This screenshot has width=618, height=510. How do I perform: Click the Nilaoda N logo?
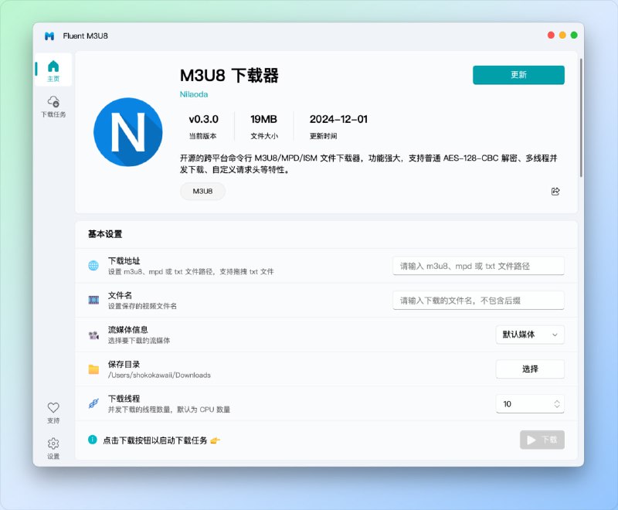pos(128,133)
